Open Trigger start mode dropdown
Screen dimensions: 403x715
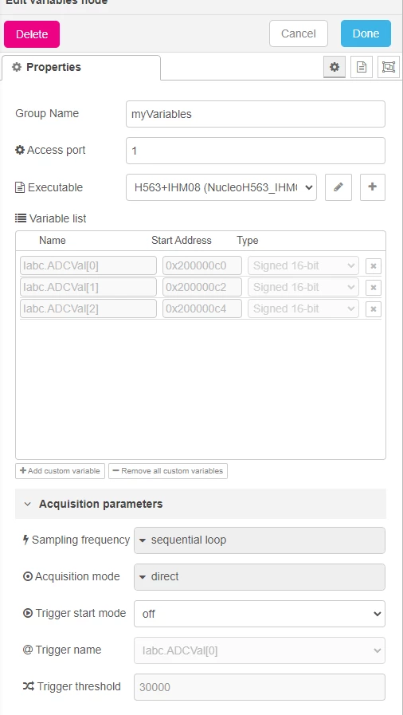(260, 614)
